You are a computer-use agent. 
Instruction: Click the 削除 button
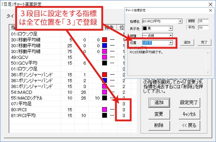tap(159, 125)
